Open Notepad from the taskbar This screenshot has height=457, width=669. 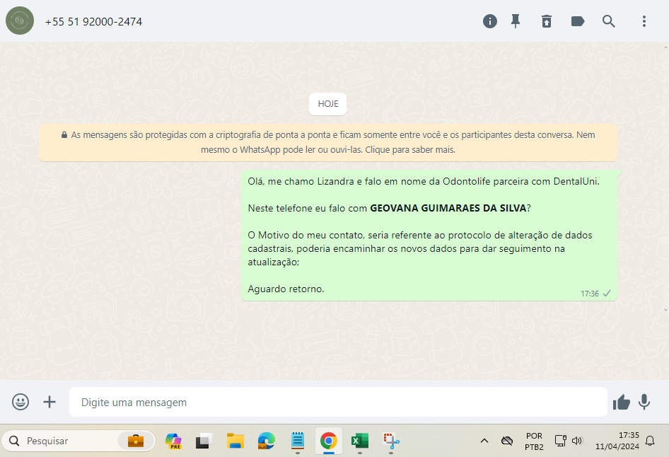click(298, 441)
